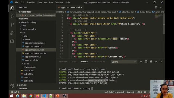Open the Extensions view

click(x=12, y=41)
